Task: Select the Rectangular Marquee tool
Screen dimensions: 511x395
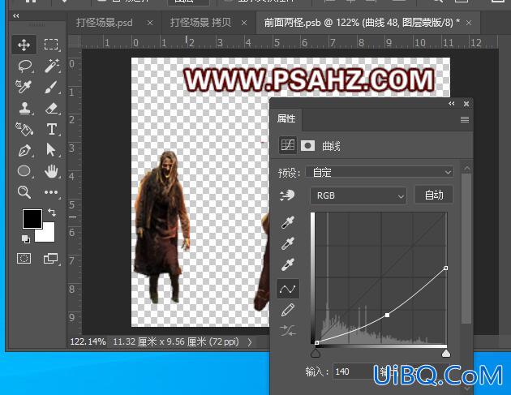Action: [51, 45]
